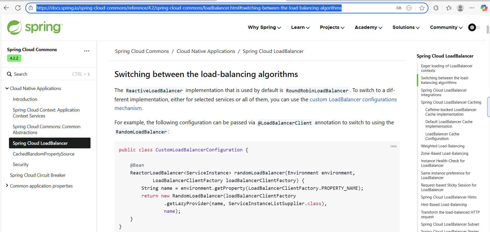Viewport: 490px width, 232px height.
Task: Select Spring Cloud LoadBalancer in sidebar
Action: [50, 143]
